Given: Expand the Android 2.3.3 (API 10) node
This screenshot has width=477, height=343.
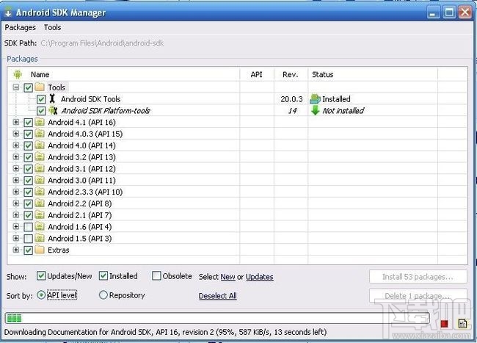Looking at the screenshot, I should pyautogui.click(x=16, y=192).
